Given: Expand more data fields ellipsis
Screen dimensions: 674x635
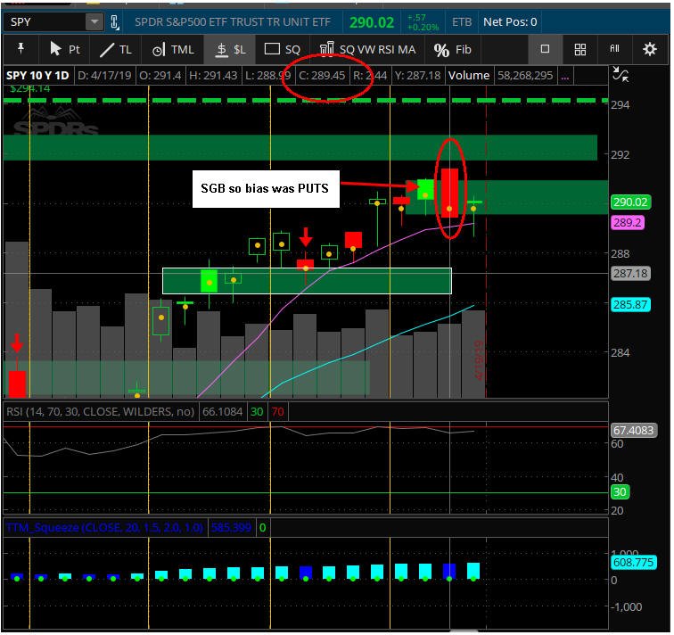Looking at the screenshot, I should [565, 76].
